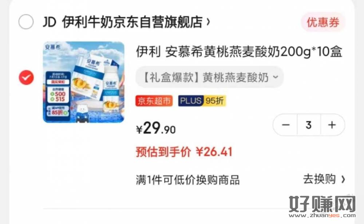This screenshot has height=224, width=364.
Task: Open the 伊利 安慕希黄桃燕麦酸奶 product title
Action: click(239, 52)
